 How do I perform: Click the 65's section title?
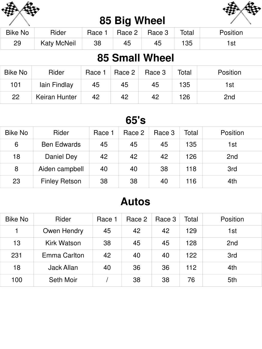pyautogui.click(x=135, y=120)
